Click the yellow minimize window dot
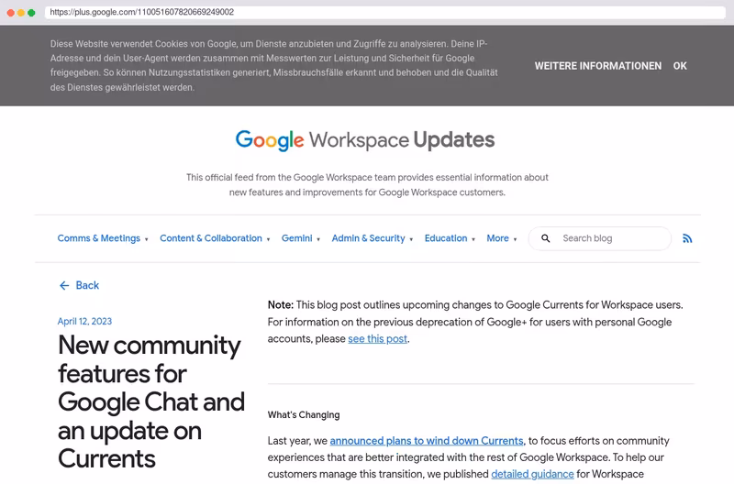Image resolution: width=734 pixels, height=484 pixels. click(21, 13)
